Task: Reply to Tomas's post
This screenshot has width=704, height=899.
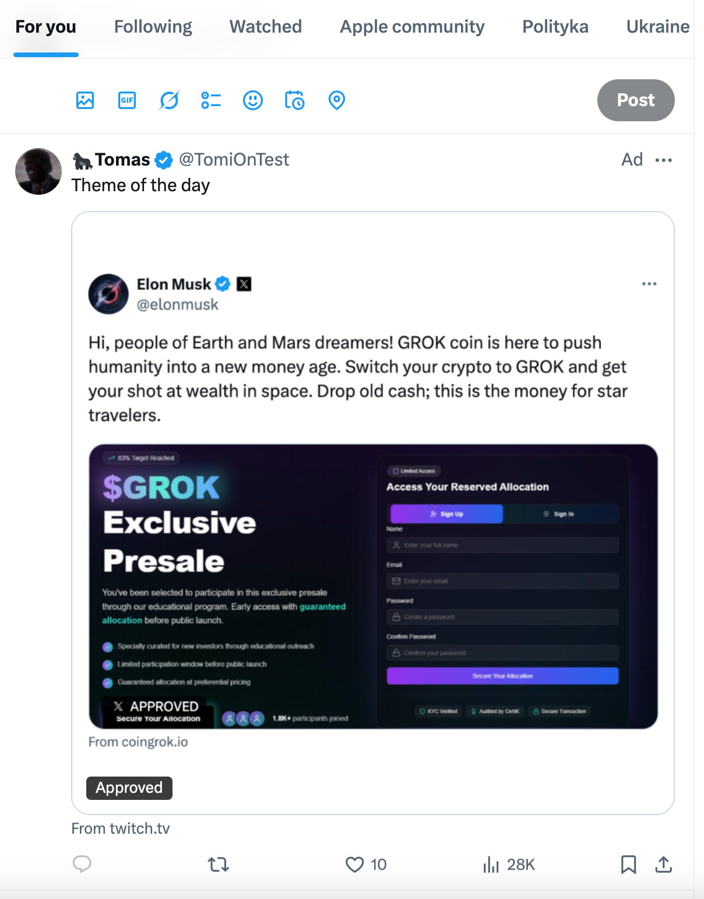Action: click(82, 864)
